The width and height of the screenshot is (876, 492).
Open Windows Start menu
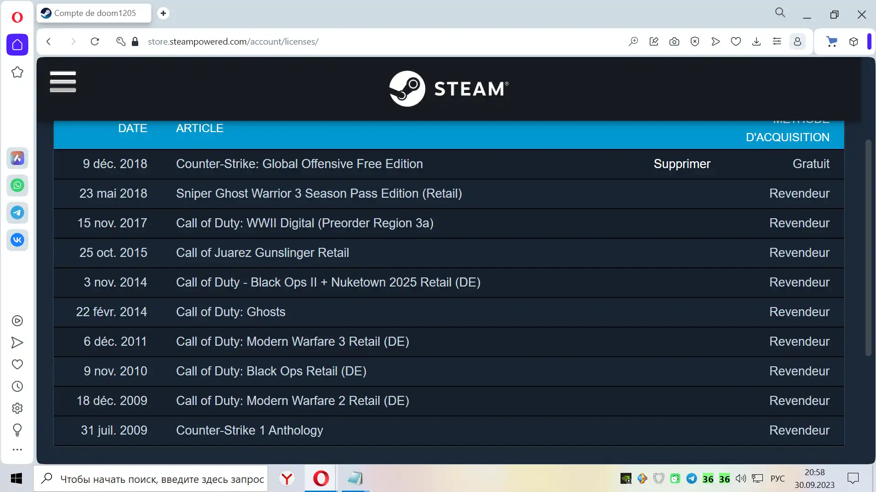tap(16, 478)
